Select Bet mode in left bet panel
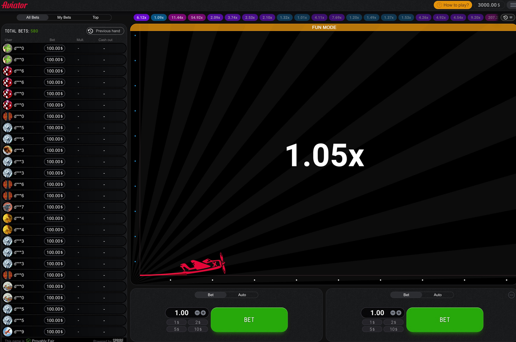 [210, 295]
